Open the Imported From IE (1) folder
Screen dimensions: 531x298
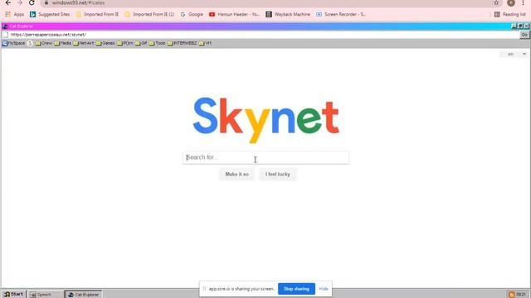tap(149, 14)
